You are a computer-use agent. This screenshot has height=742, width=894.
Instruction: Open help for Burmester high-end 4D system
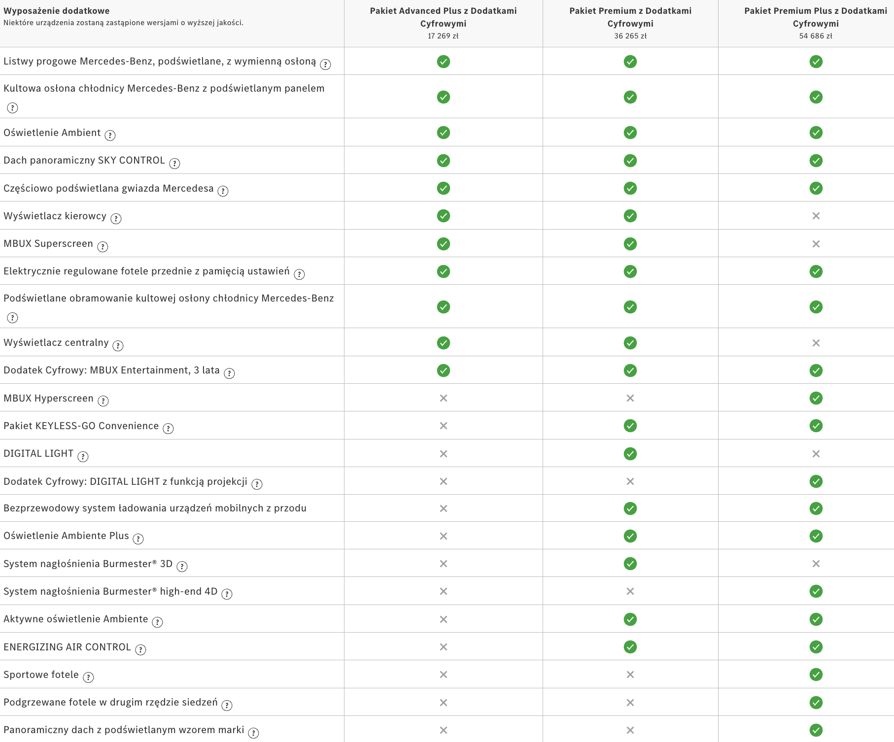point(227,594)
